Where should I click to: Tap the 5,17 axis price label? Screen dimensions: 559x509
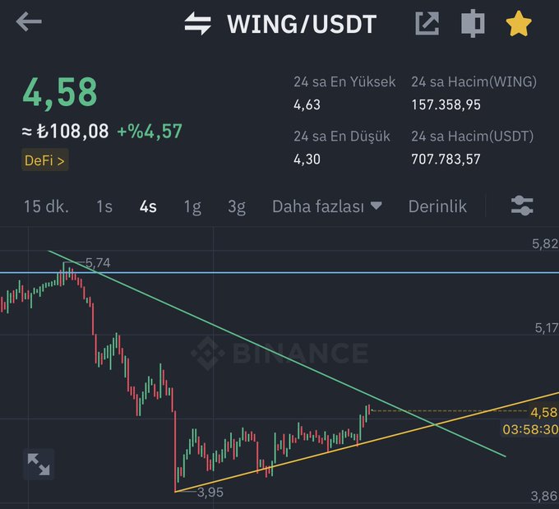[547, 328]
